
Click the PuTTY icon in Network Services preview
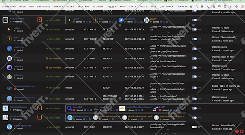tap(156, 108)
